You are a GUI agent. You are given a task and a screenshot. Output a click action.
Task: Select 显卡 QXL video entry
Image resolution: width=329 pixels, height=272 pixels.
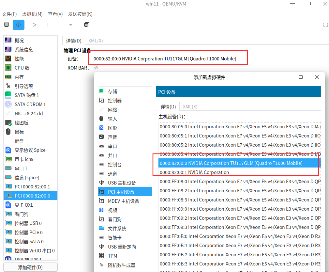point(30,205)
